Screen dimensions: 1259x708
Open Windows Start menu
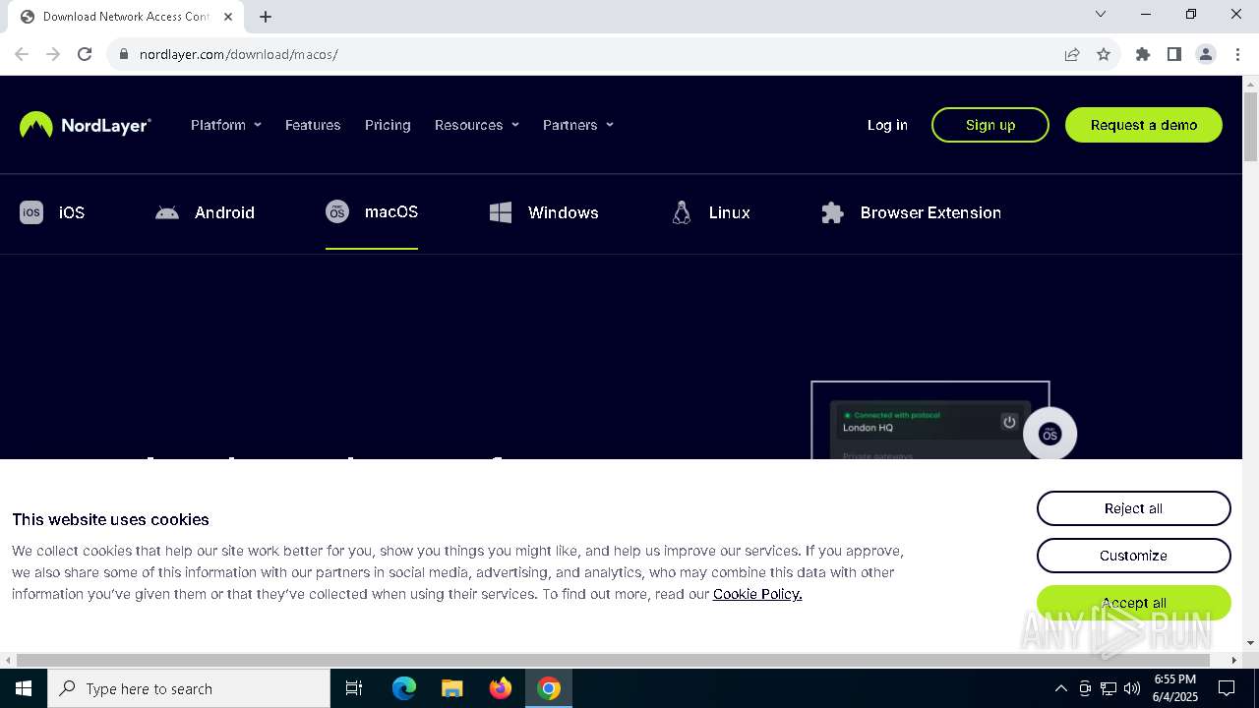(x=24, y=688)
